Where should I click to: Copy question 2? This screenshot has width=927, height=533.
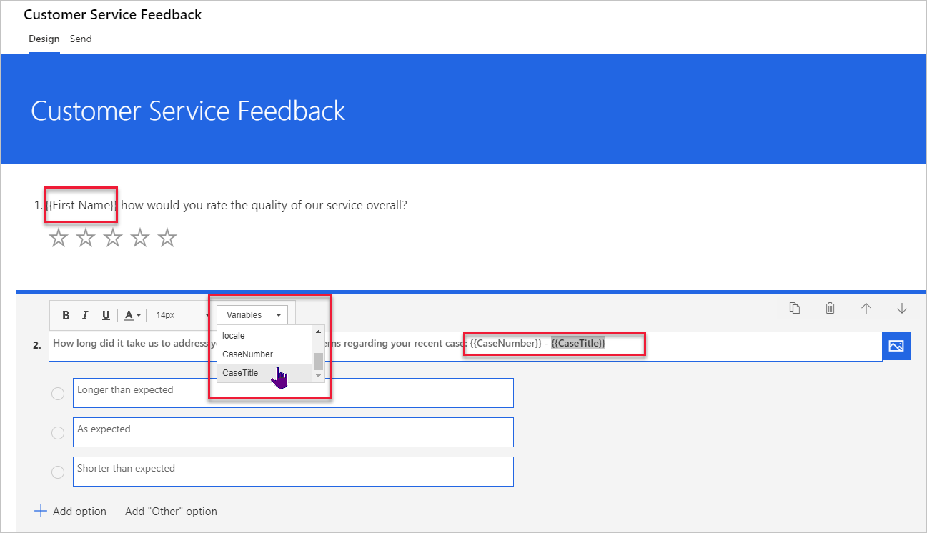pyautogui.click(x=795, y=308)
